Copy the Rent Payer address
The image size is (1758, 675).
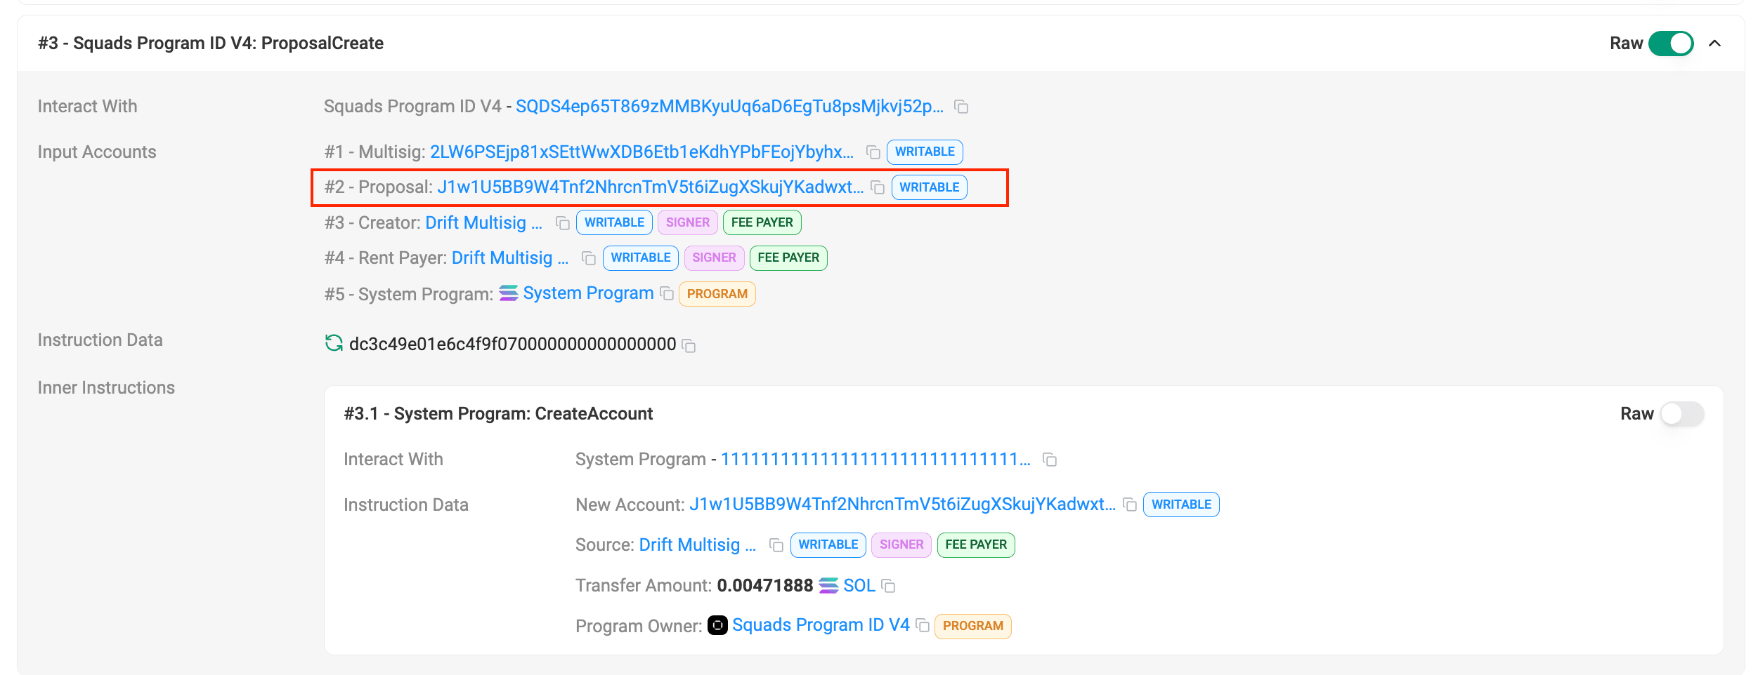tap(589, 258)
